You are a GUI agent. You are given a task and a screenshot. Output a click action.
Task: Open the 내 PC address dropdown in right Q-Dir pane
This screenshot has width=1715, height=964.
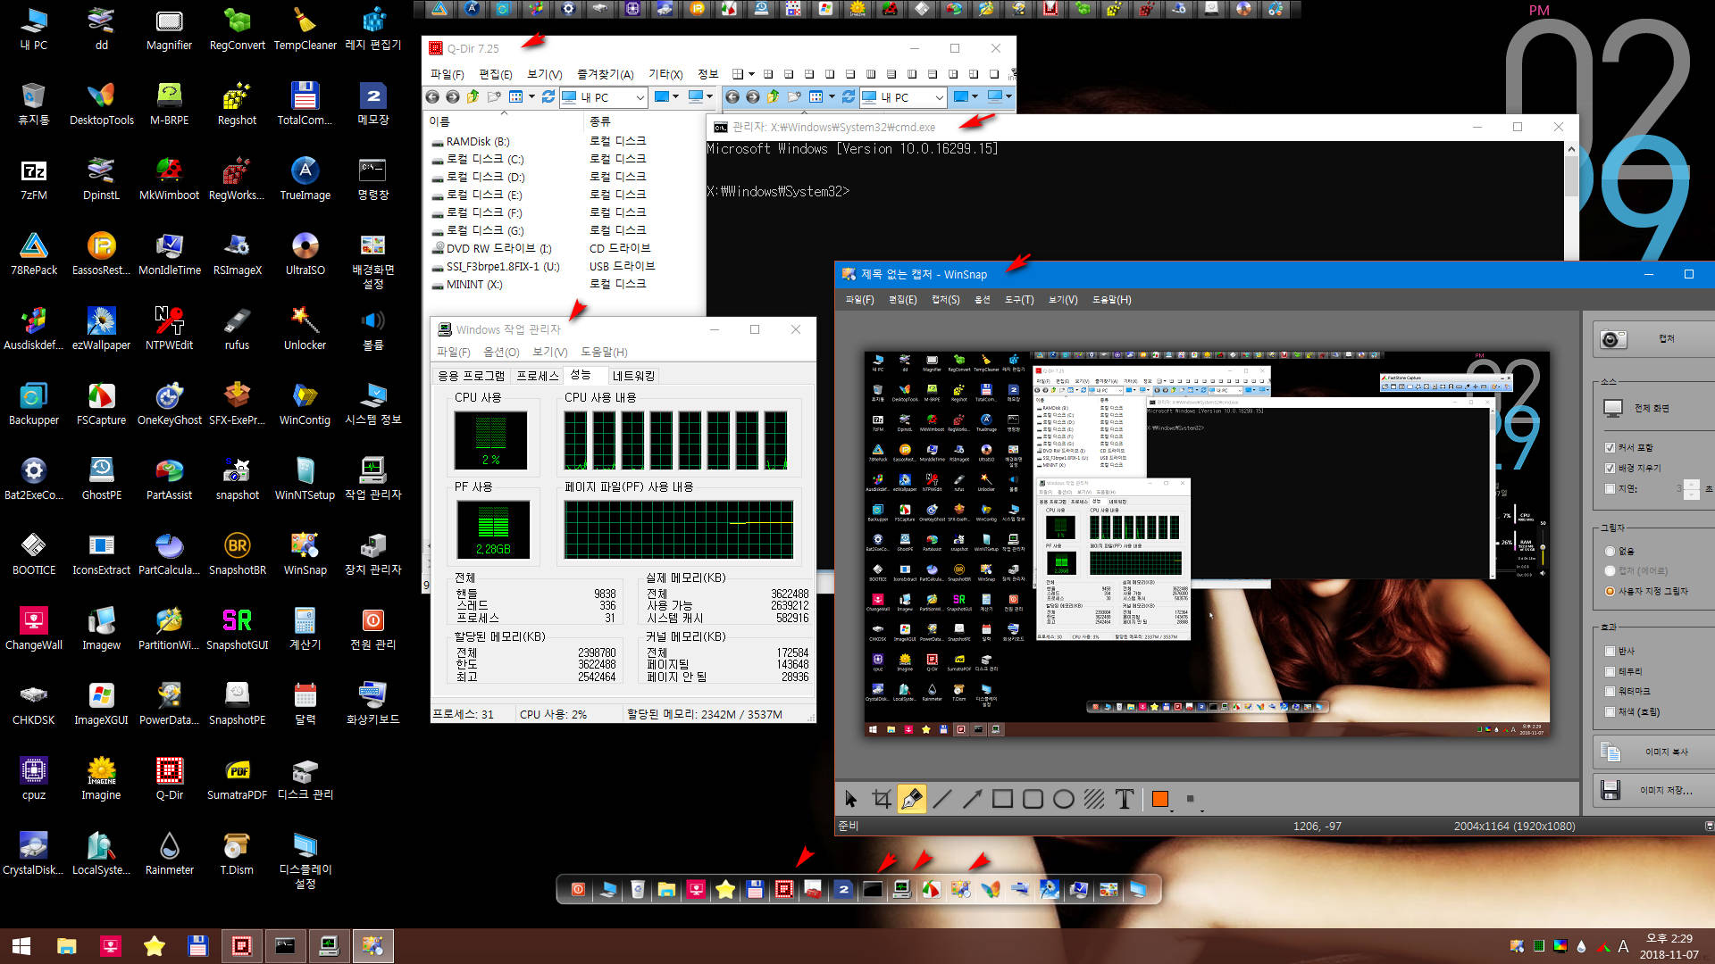(x=940, y=97)
